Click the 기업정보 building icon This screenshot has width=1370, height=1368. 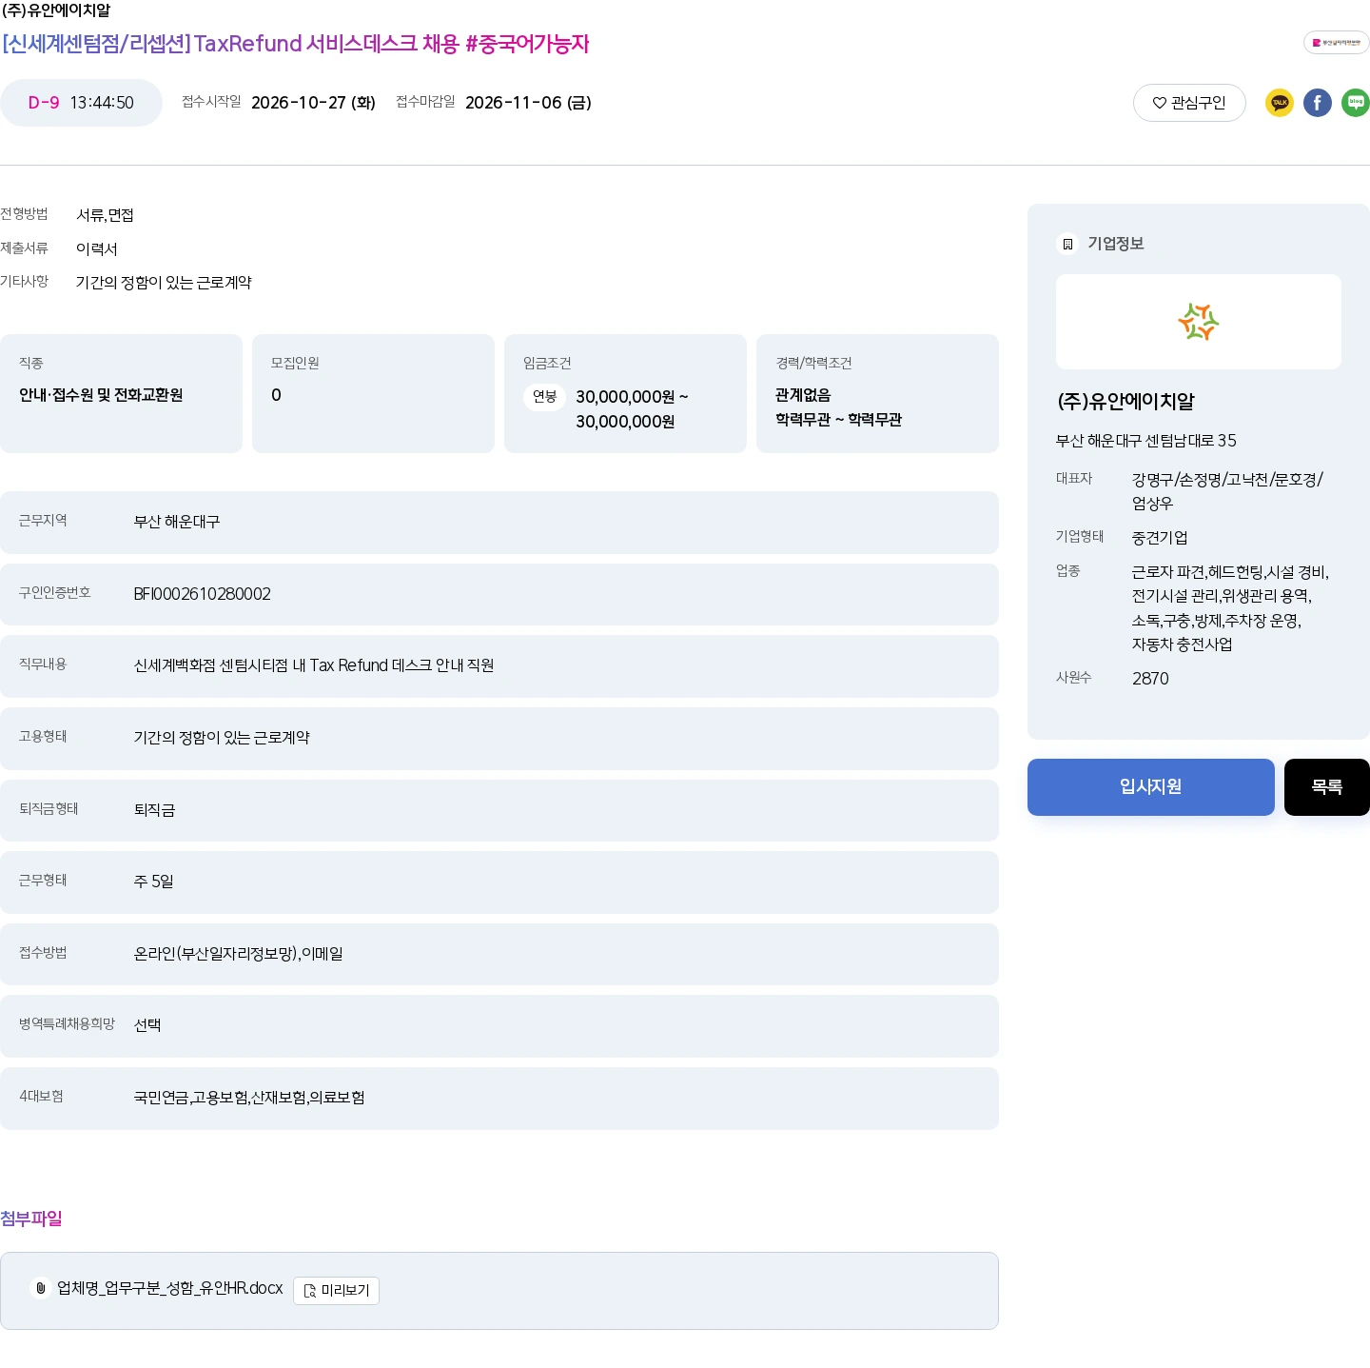1067,245
